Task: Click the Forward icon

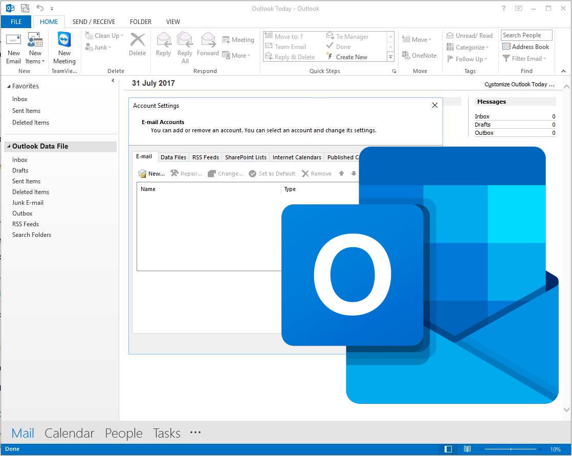Action: click(208, 46)
